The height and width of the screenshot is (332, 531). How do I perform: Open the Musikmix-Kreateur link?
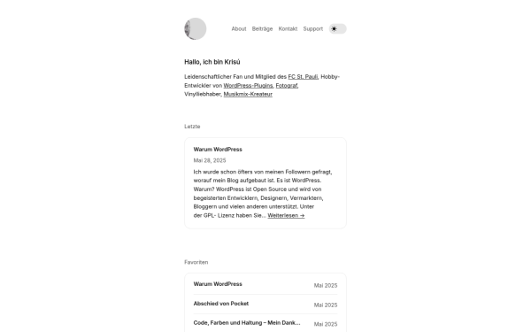coord(248,94)
